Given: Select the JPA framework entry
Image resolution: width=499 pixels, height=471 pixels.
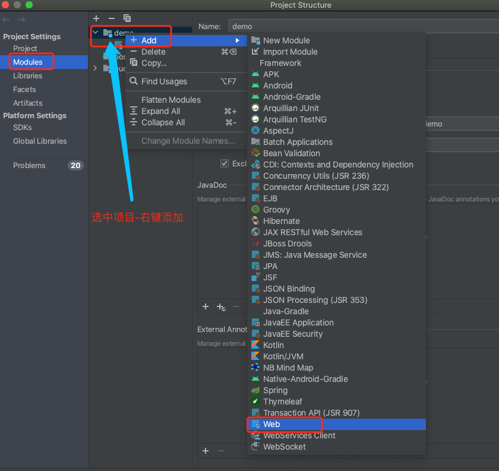Looking at the screenshot, I should coord(336,266).
